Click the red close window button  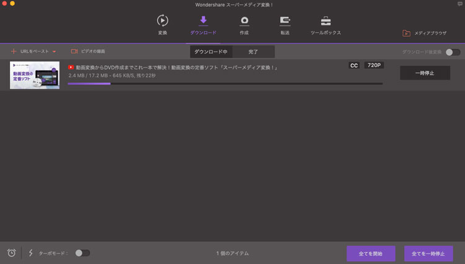4,3
